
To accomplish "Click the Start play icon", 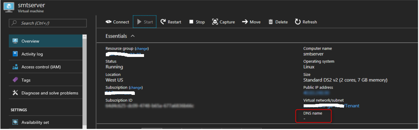I will coord(139,22).
